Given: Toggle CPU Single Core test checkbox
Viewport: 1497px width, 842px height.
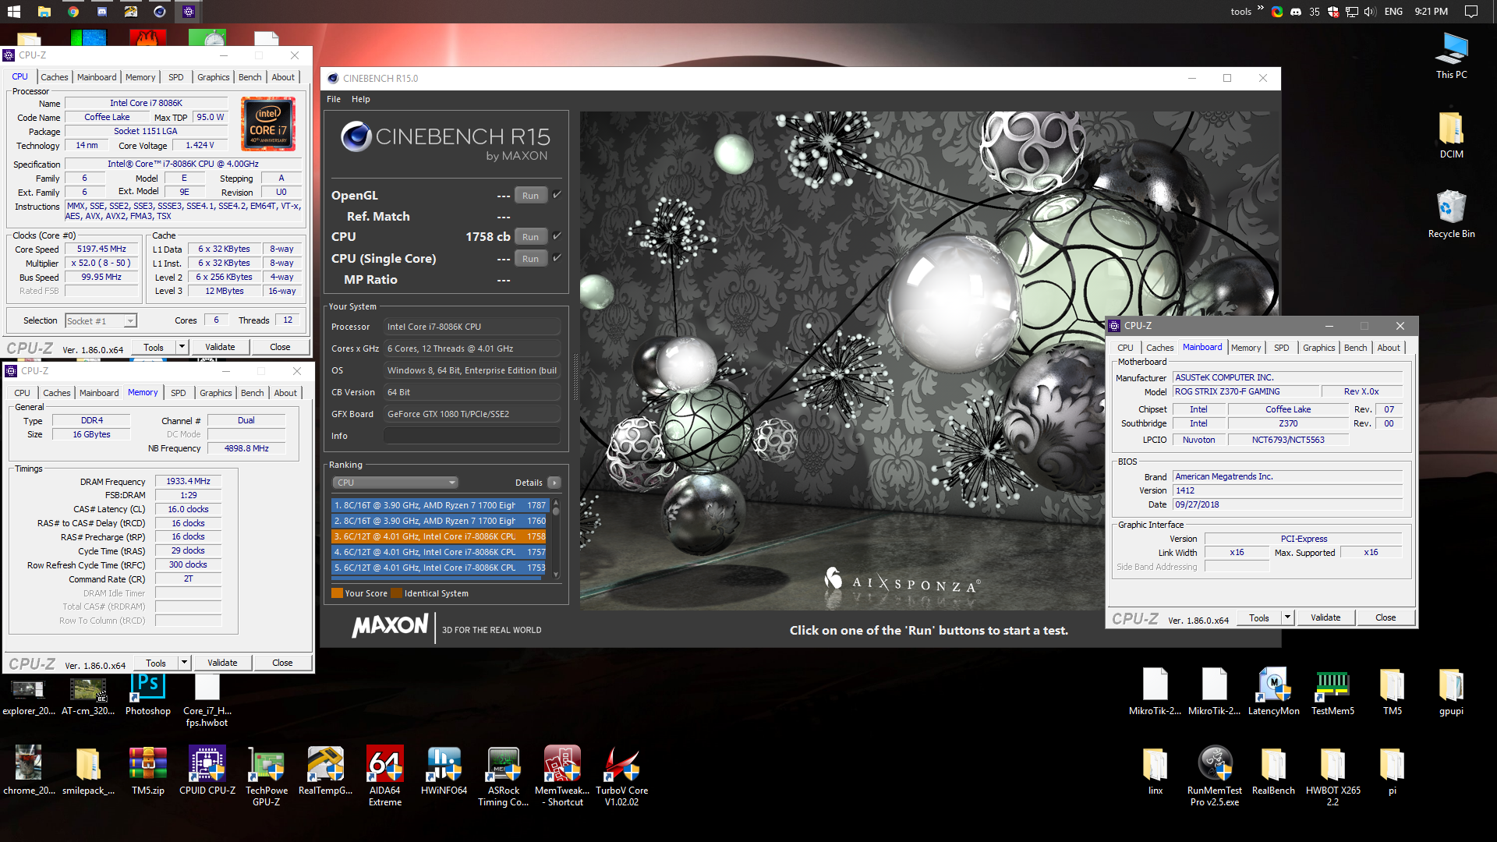Looking at the screenshot, I should [557, 258].
